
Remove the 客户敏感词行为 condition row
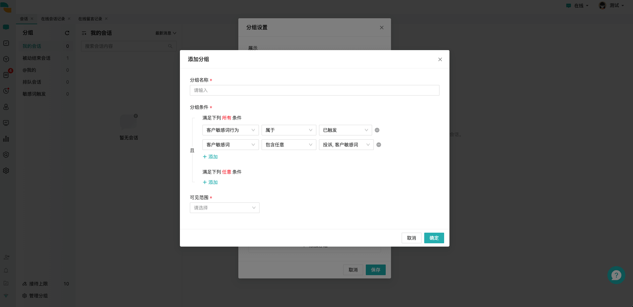point(377,130)
